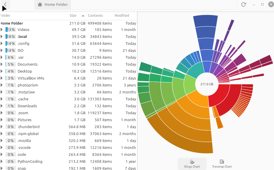Expand the Downloads folder row
Image resolution: width=274 pixels, height=170 pixels.
[x=1, y=106]
